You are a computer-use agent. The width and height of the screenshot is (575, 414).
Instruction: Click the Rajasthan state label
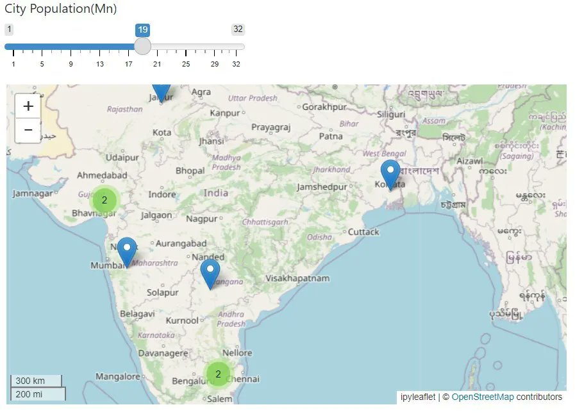pyautogui.click(x=125, y=109)
